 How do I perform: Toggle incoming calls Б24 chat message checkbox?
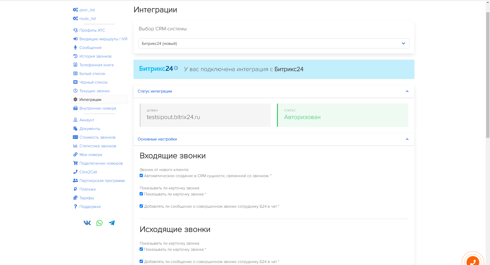141,206
